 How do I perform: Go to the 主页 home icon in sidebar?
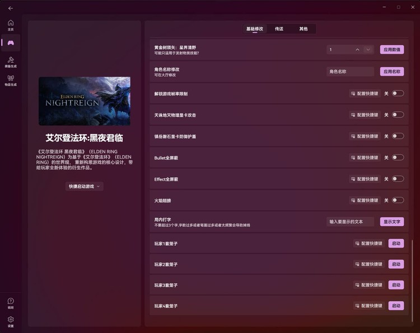pos(11,25)
